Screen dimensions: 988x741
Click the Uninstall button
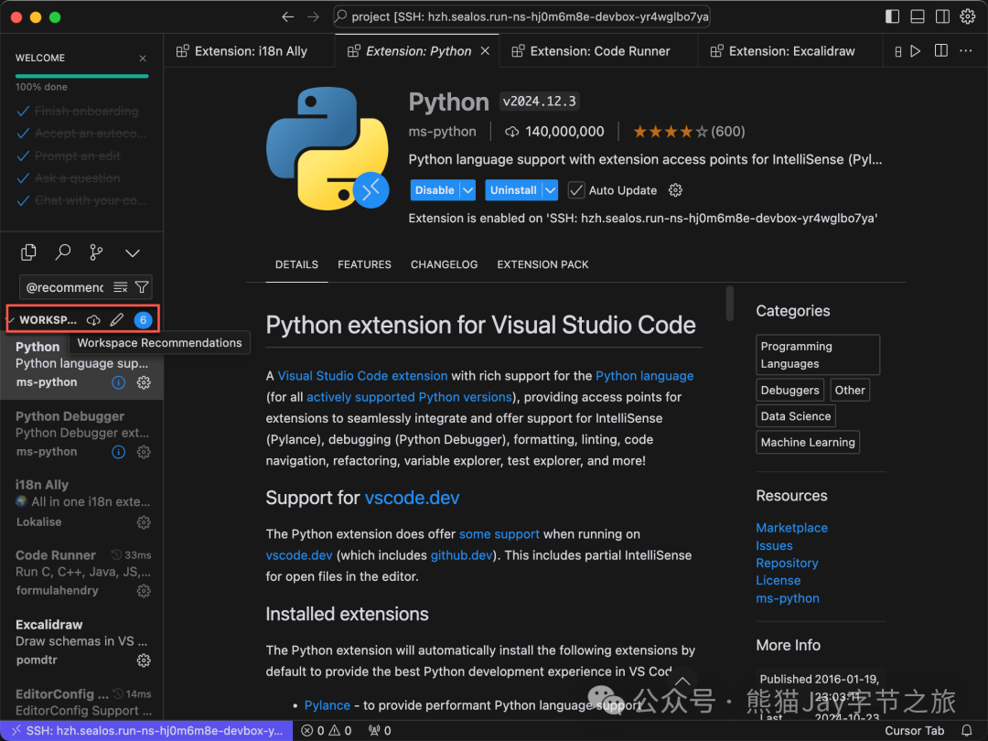tap(513, 190)
